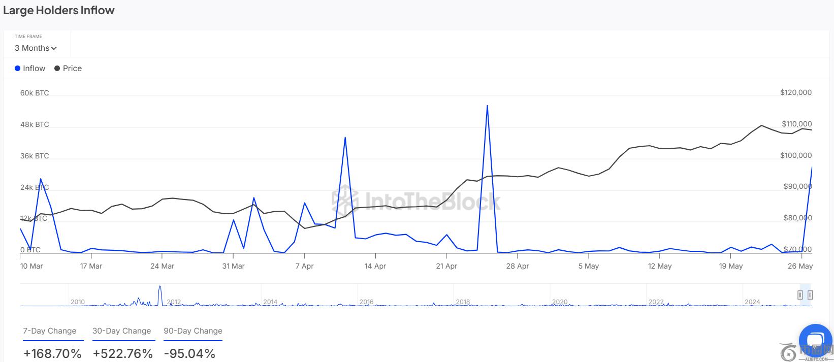The image size is (834, 362).
Task: Open the blue chat support bubble
Action: coord(815,339)
